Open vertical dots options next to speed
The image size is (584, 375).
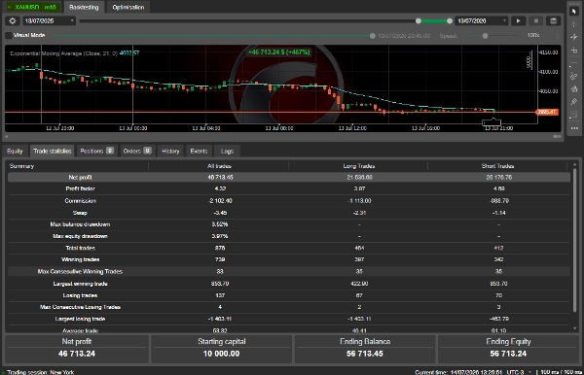(x=558, y=35)
